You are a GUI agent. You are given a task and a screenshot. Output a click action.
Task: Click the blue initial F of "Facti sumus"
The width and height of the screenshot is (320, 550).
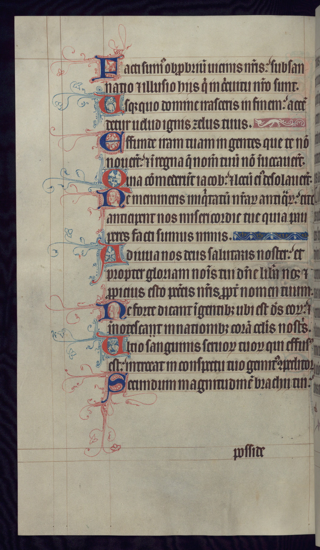[x=108, y=68]
